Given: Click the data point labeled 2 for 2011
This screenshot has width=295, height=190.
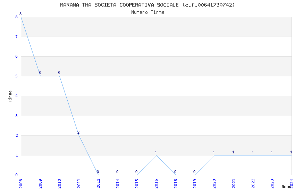Looking at the screenshot, I should (x=78, y=132).
